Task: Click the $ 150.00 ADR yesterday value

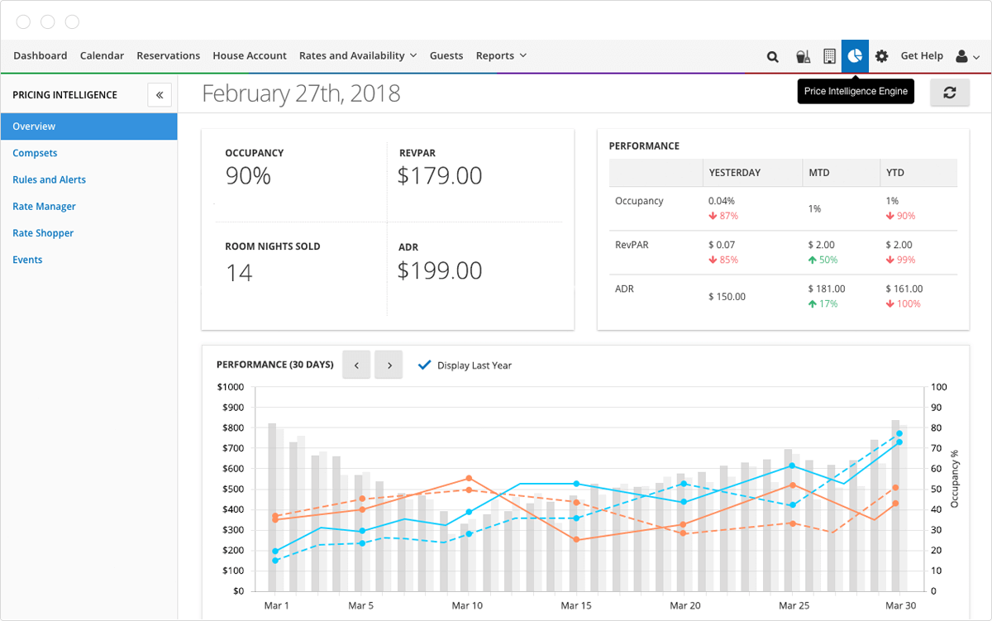Action: (x=727, y=296)
